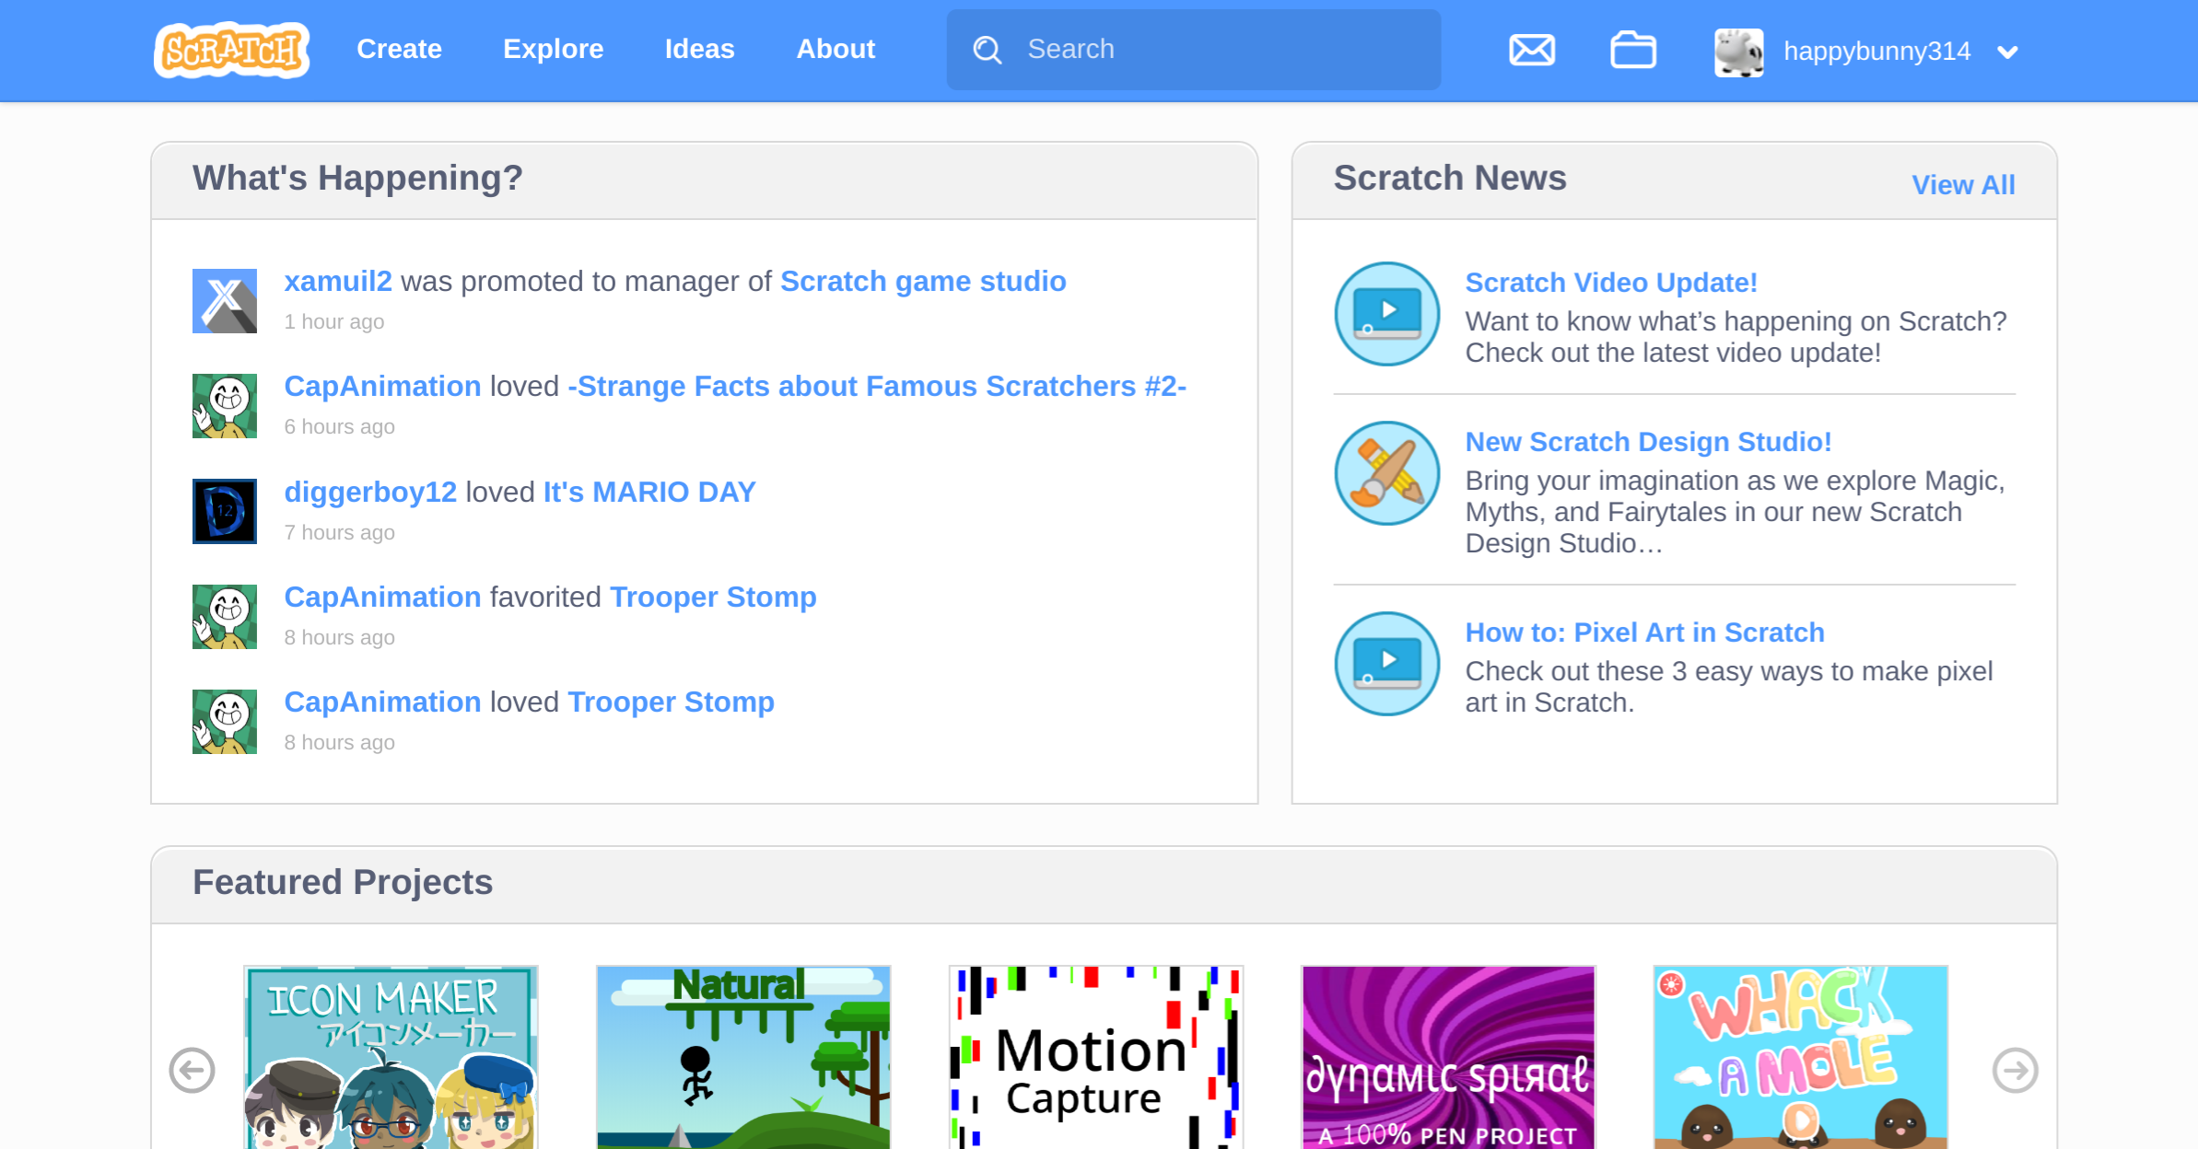Image resolution: width=2198 pixels, height=1149 pixels.
Task: Click happybunny314 profile avatar
Action: tap(1738, 52)
